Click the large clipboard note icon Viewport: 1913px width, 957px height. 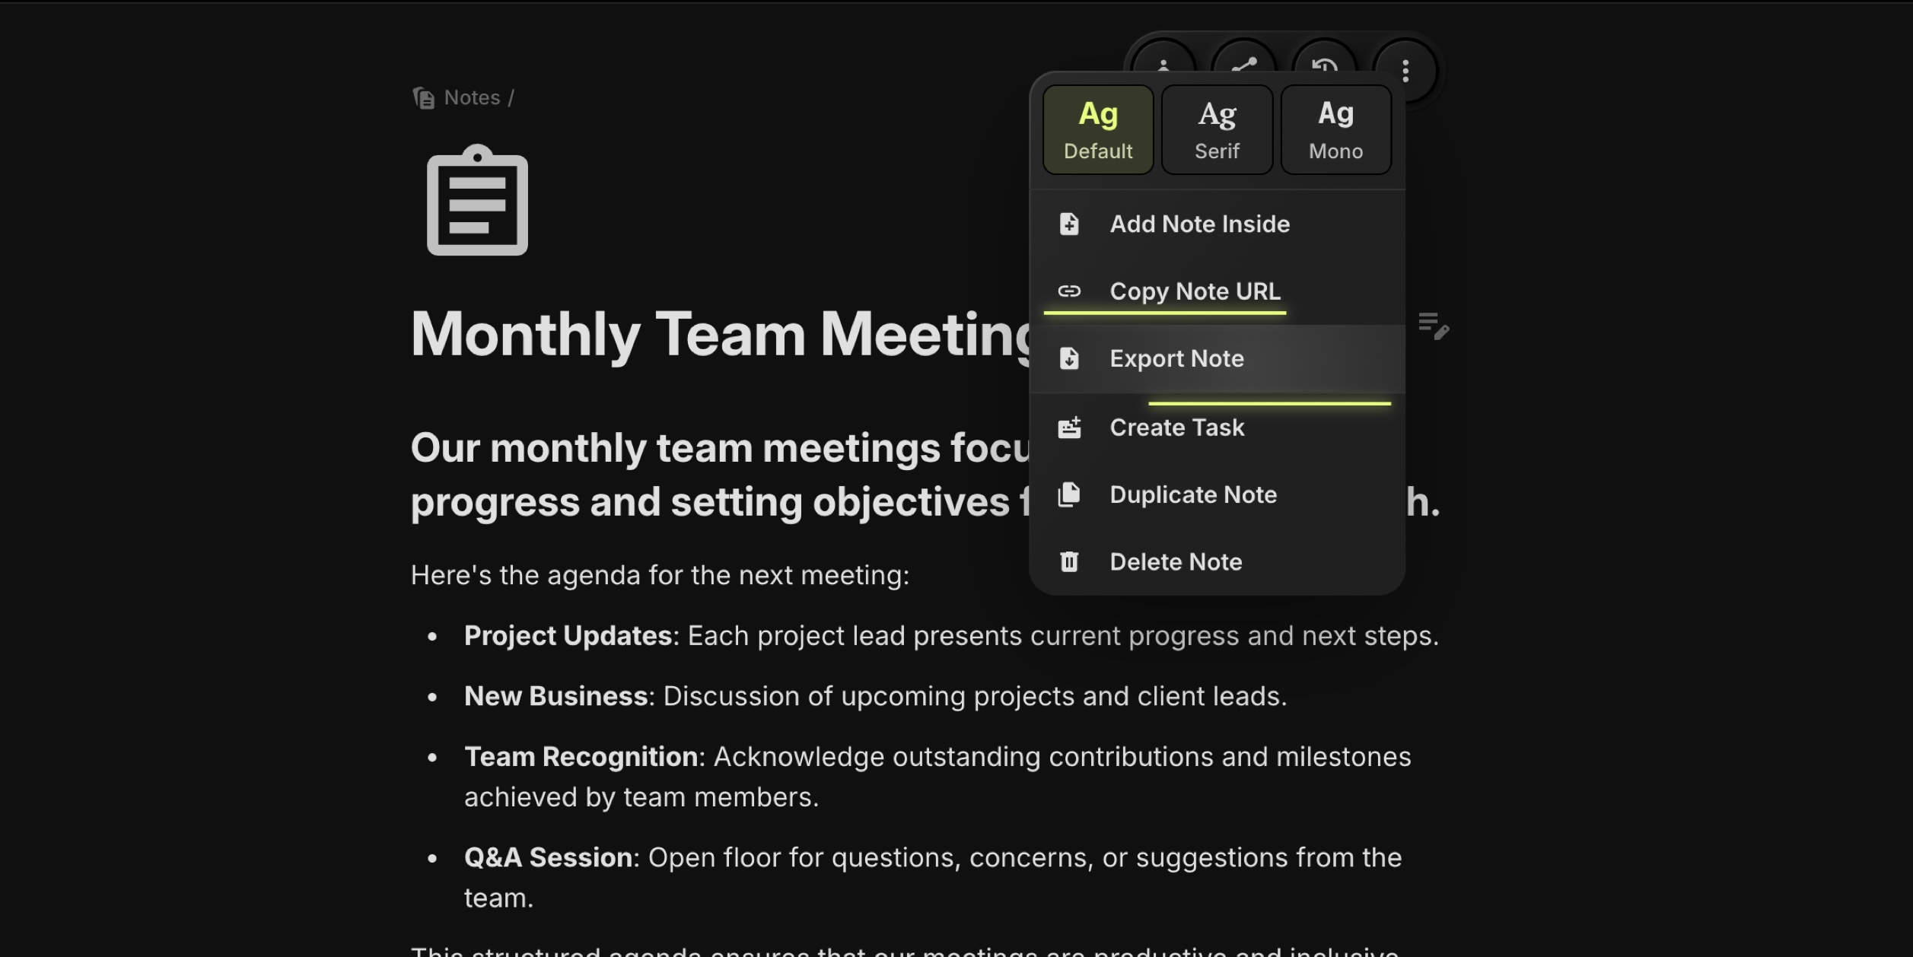pos(477,200)
